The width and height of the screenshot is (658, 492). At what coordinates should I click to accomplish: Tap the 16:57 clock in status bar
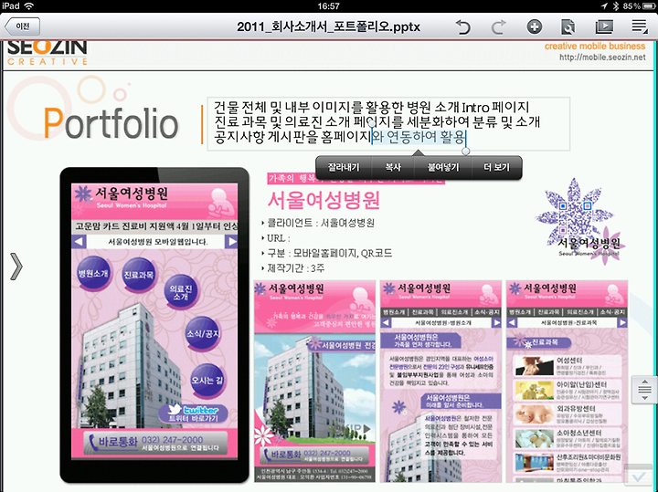coord(329,5)
